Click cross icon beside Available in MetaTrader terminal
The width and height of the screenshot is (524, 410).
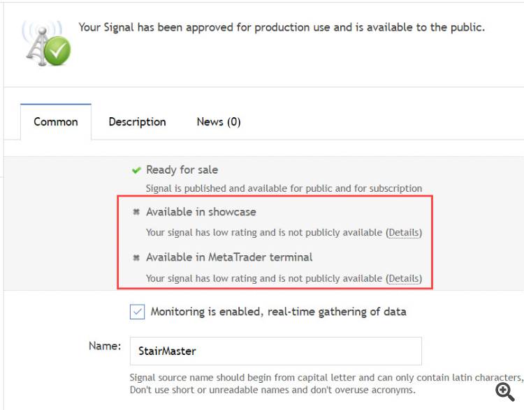[x=136, y=257]
